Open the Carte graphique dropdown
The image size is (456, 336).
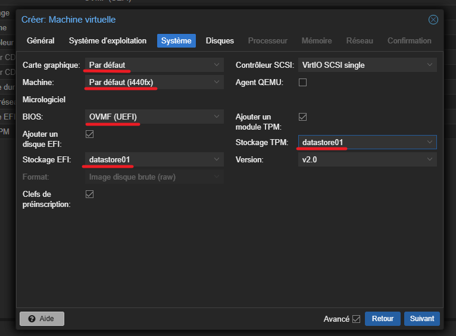click(154, 65)
